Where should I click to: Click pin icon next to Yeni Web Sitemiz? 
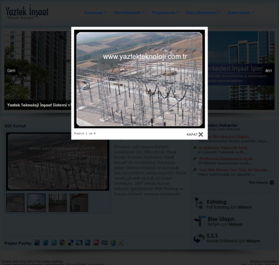(195, 170)
